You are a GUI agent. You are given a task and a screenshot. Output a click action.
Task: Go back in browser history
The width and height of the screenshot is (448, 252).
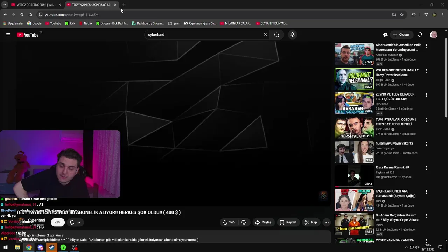[x=5, y=15]
